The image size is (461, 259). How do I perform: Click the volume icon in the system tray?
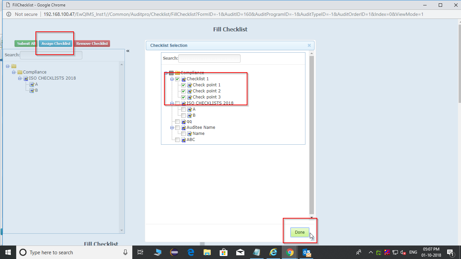[x=403, y=252]
